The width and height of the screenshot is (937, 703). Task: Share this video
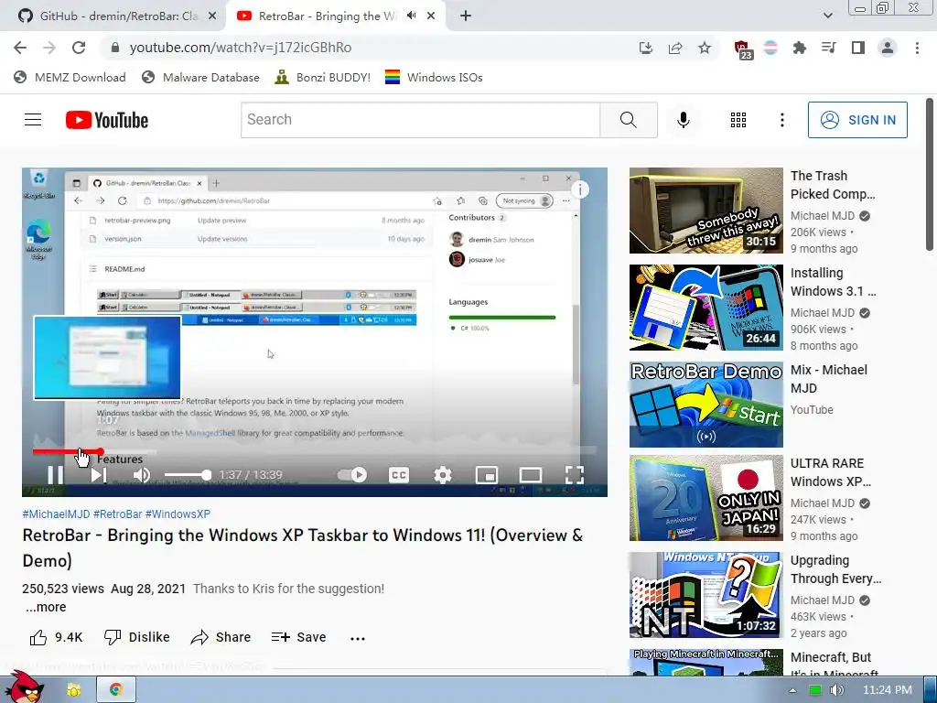tap(221, 637)
